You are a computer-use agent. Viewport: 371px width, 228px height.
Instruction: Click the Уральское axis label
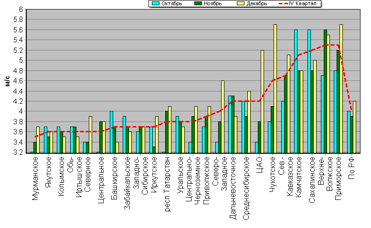(180, 175)
